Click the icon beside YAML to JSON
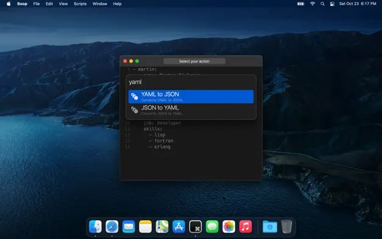382x239 pixels. [x=134, y=97]
